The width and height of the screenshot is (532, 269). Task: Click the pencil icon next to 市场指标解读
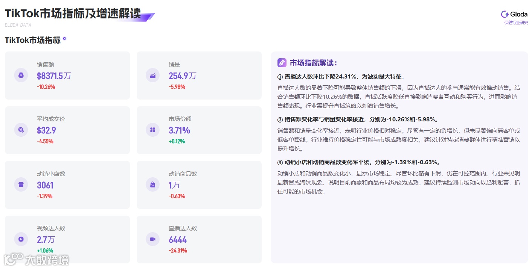[x=282, y=63]
